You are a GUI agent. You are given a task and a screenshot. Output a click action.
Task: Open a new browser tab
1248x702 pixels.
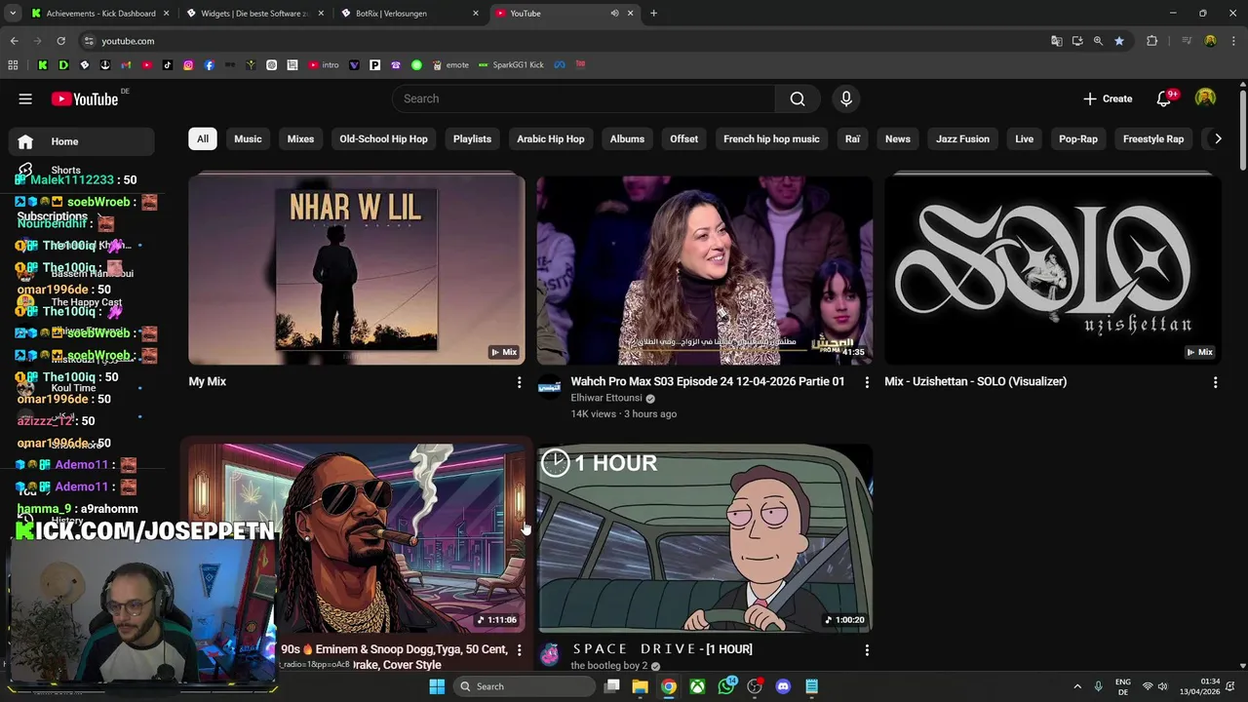(653, 14)
